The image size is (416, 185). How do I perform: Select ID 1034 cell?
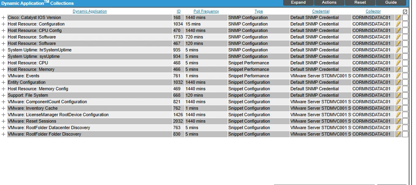[x=178, y=24]
